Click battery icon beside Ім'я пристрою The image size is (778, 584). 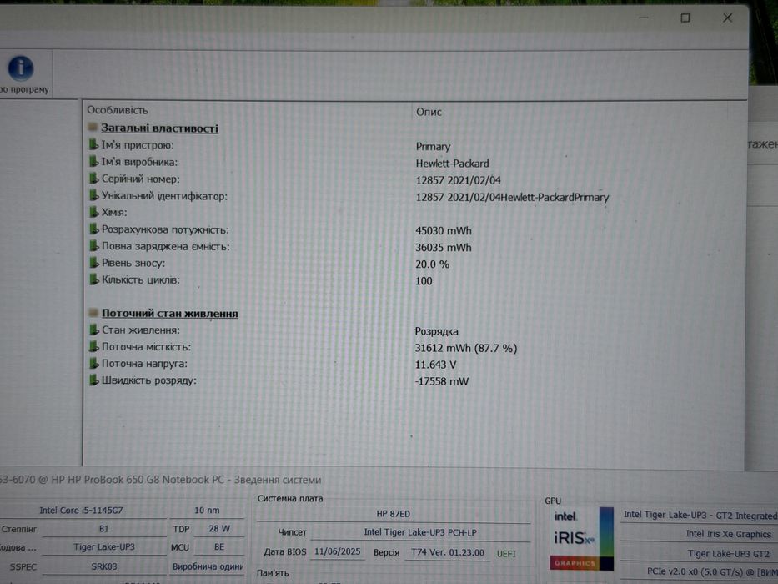(x=93, y=145)
